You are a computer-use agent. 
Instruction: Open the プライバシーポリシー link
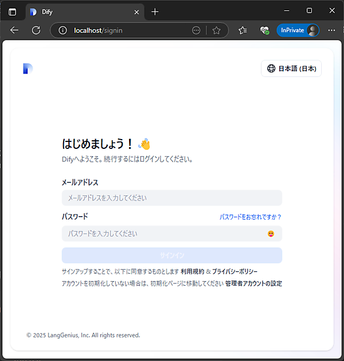pyautogui.click(x=235, y=271)
